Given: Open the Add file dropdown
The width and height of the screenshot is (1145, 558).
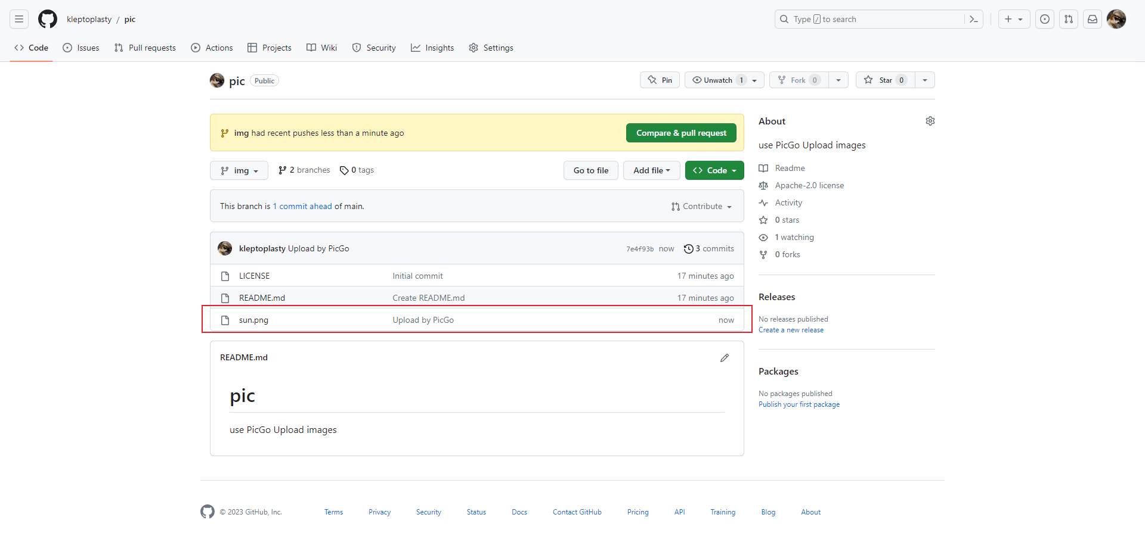Looking at the screenshot, I should [x=652, y=170].
